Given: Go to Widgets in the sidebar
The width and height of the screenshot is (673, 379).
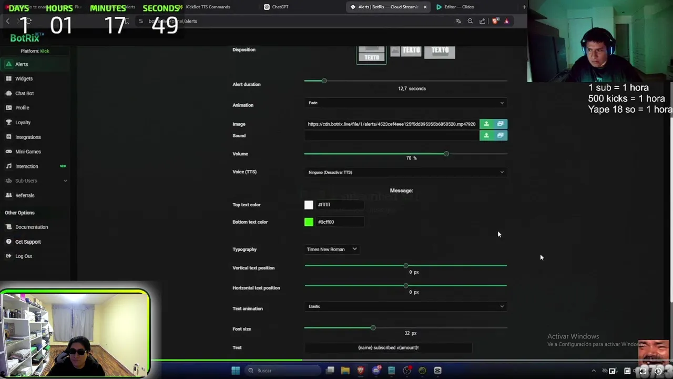Looking at the screenshot, I should [24, 78].
